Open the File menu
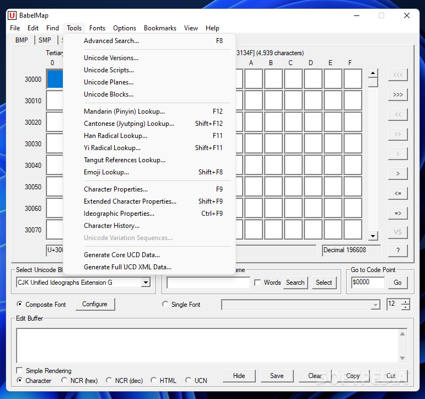Screen dimensions: 425x399 [x=15, y=28]
